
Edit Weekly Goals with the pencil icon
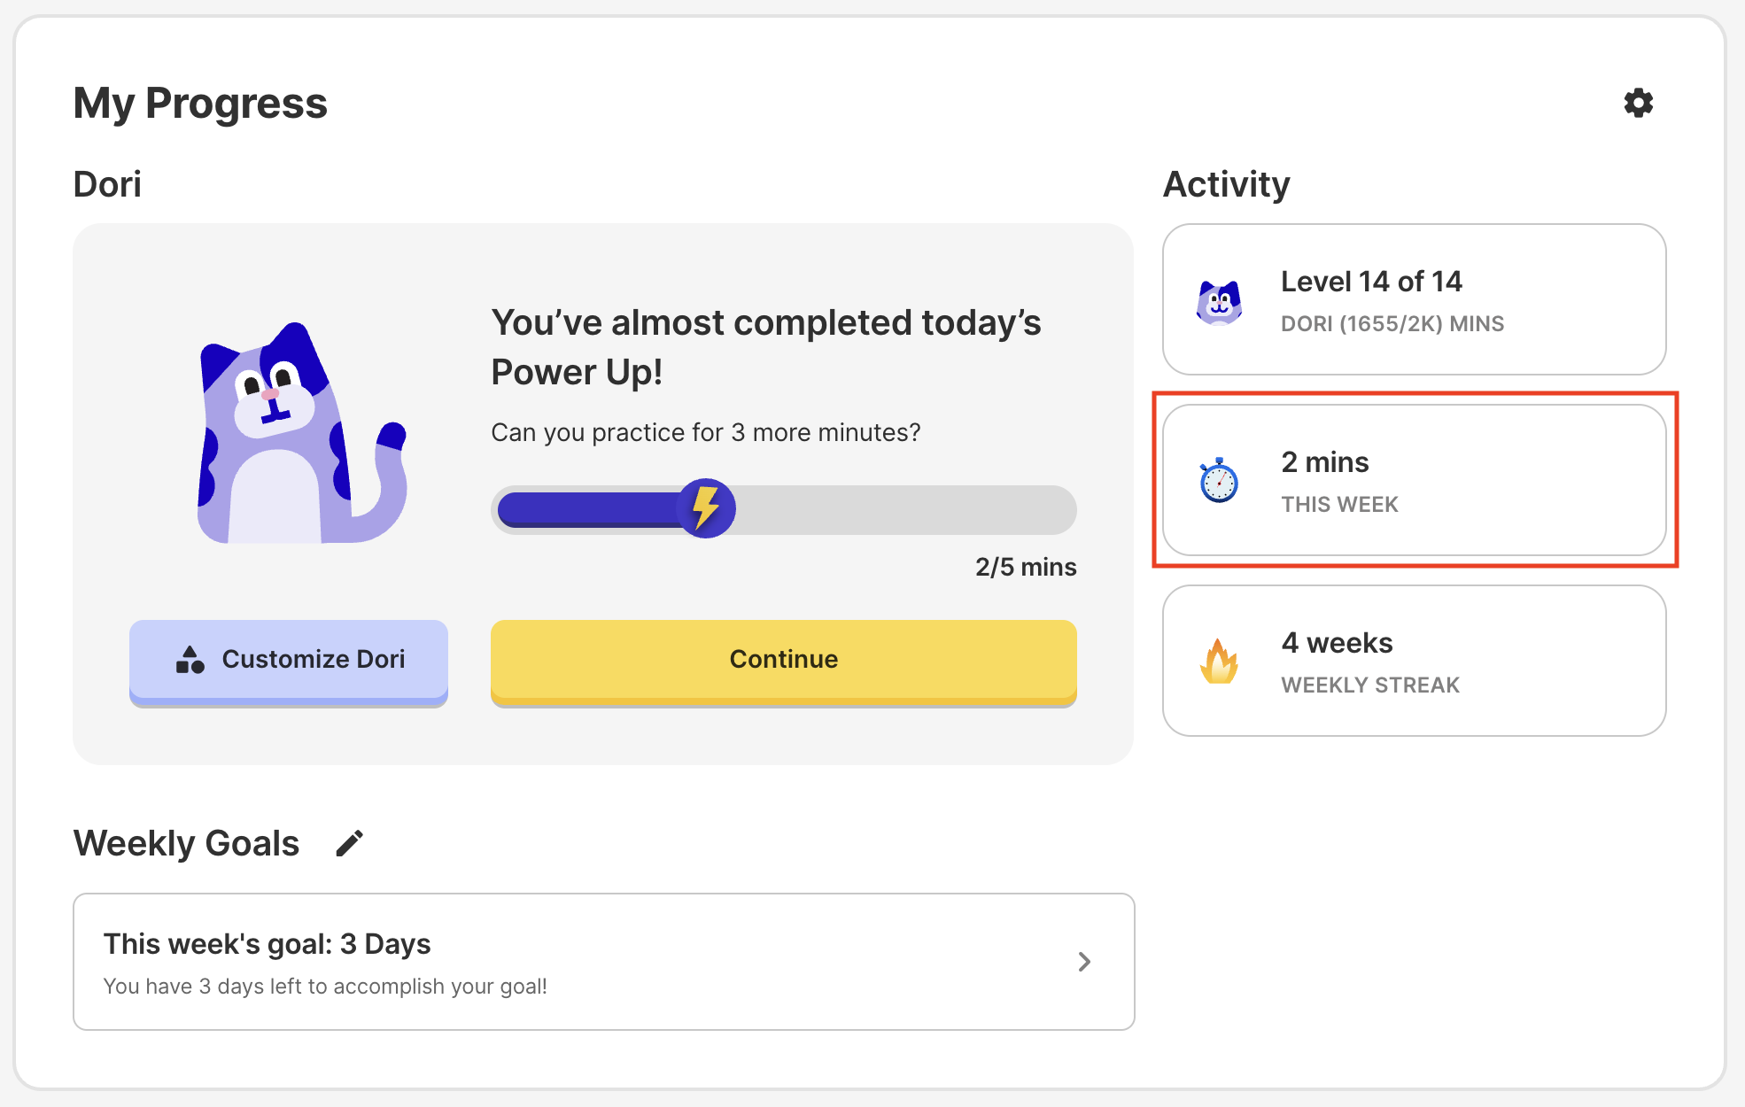pyautogui.click(x=350, y=843)
